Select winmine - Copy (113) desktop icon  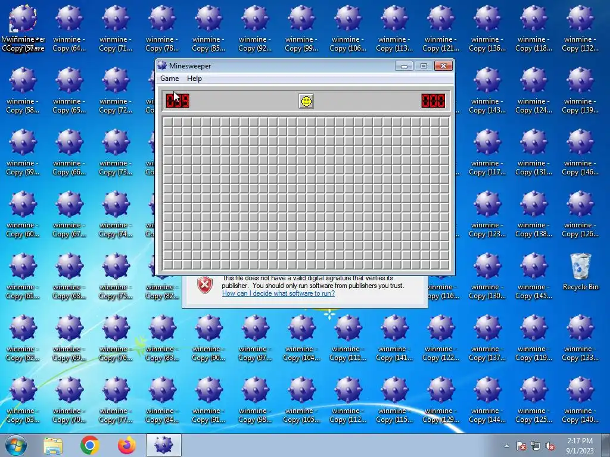click(394, 29)
